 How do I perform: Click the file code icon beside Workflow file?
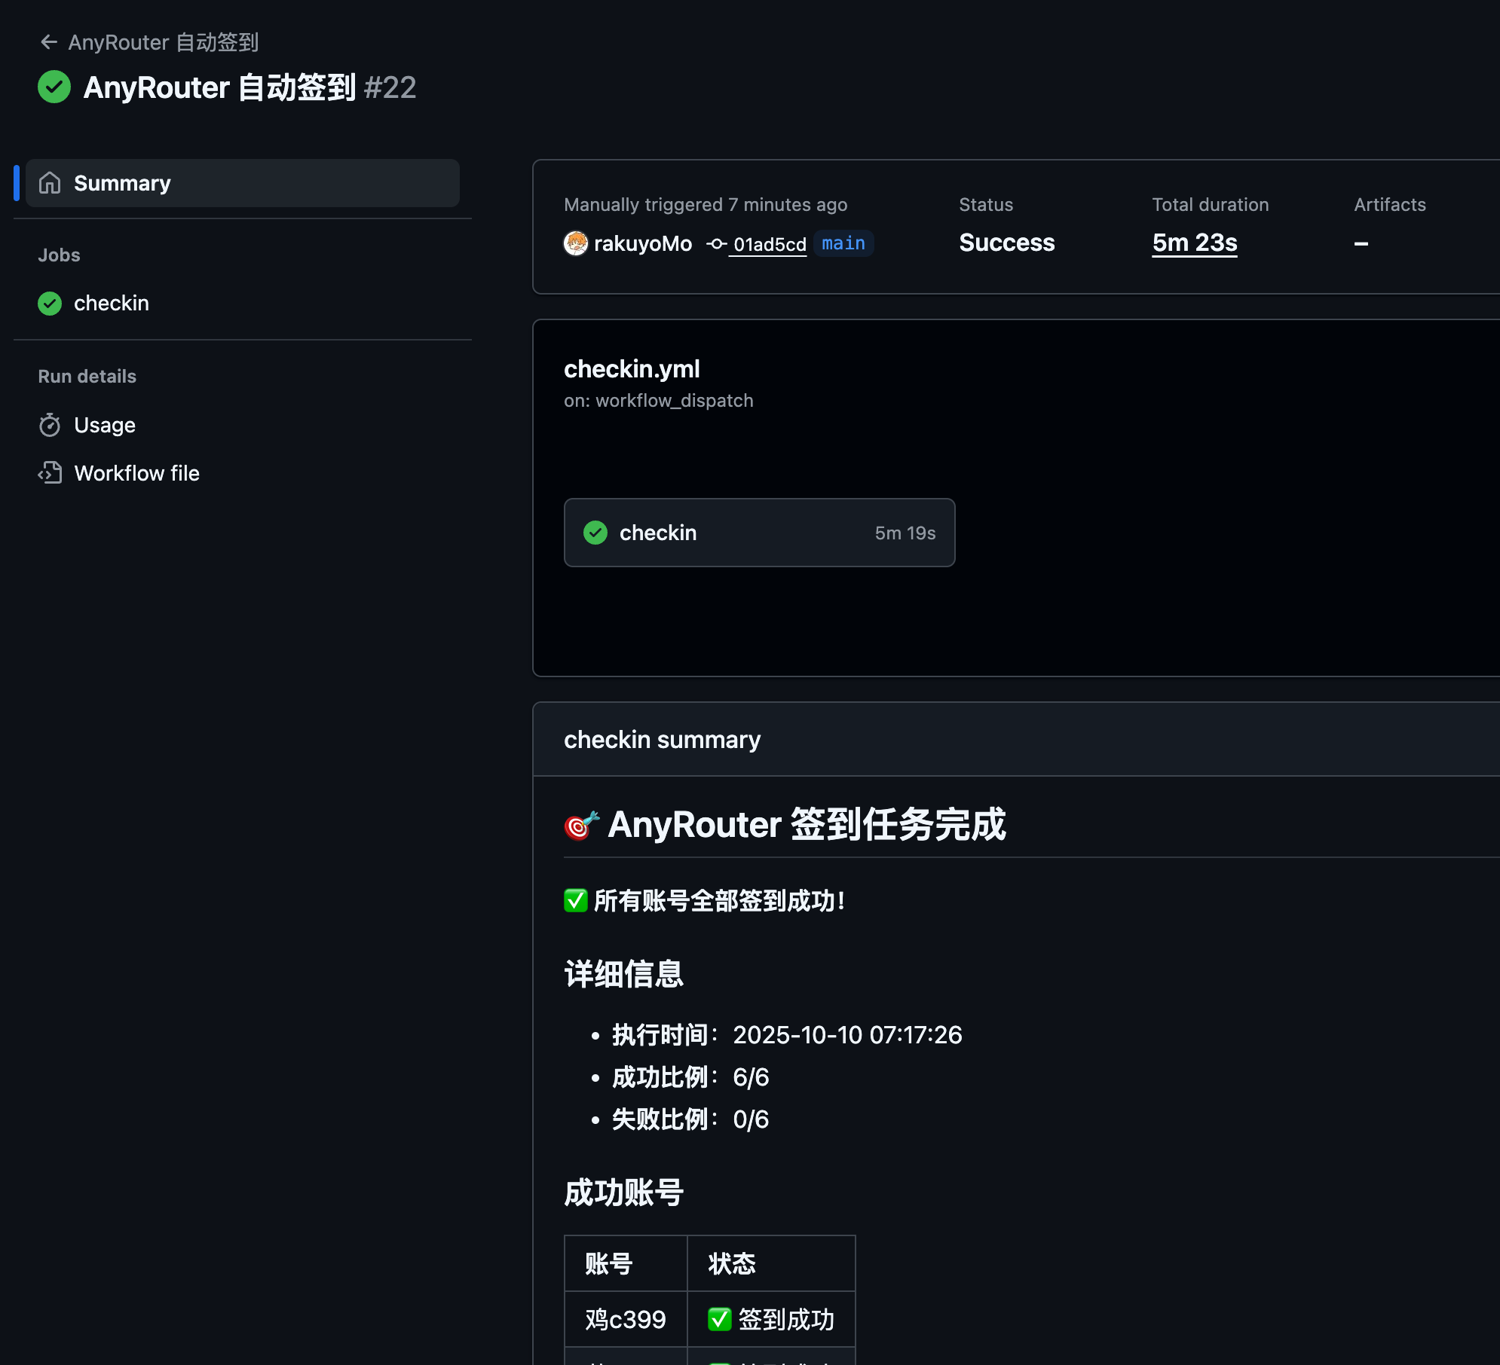coord(50,473)
